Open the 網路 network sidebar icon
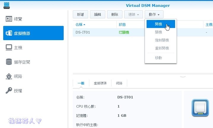Image resolution: width=213 pixels, height=128 pixels. 9,76
